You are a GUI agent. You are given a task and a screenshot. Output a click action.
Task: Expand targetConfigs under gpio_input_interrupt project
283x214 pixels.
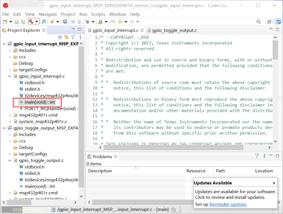click(x=10, y=70)
